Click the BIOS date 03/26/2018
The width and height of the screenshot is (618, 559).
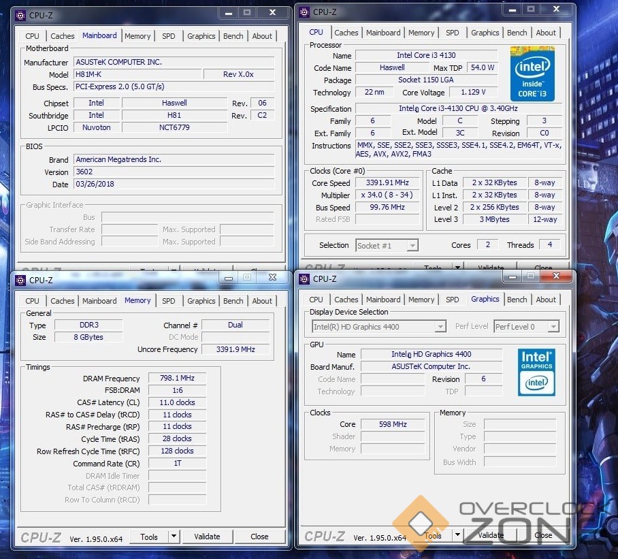tap(174, 184)
